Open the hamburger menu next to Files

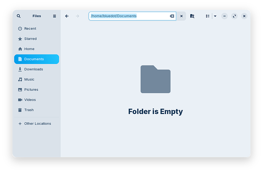(55, 16)
